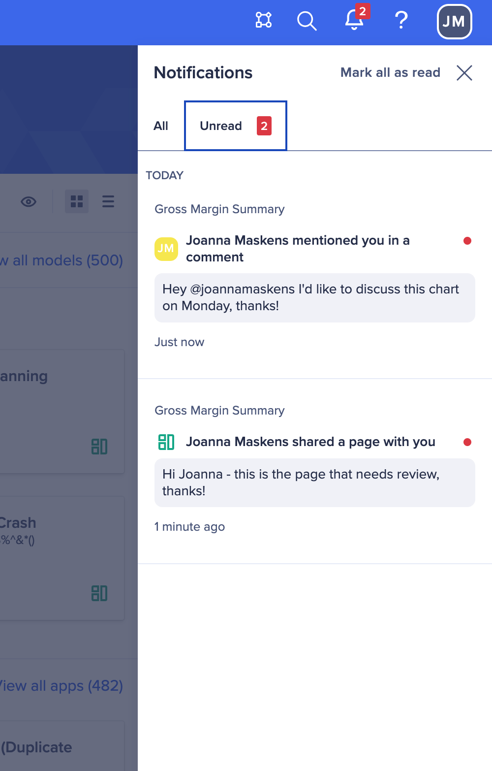492x771 pixels.
Task: Click unread red dot on shared page notification
Action: pos(467,442)
